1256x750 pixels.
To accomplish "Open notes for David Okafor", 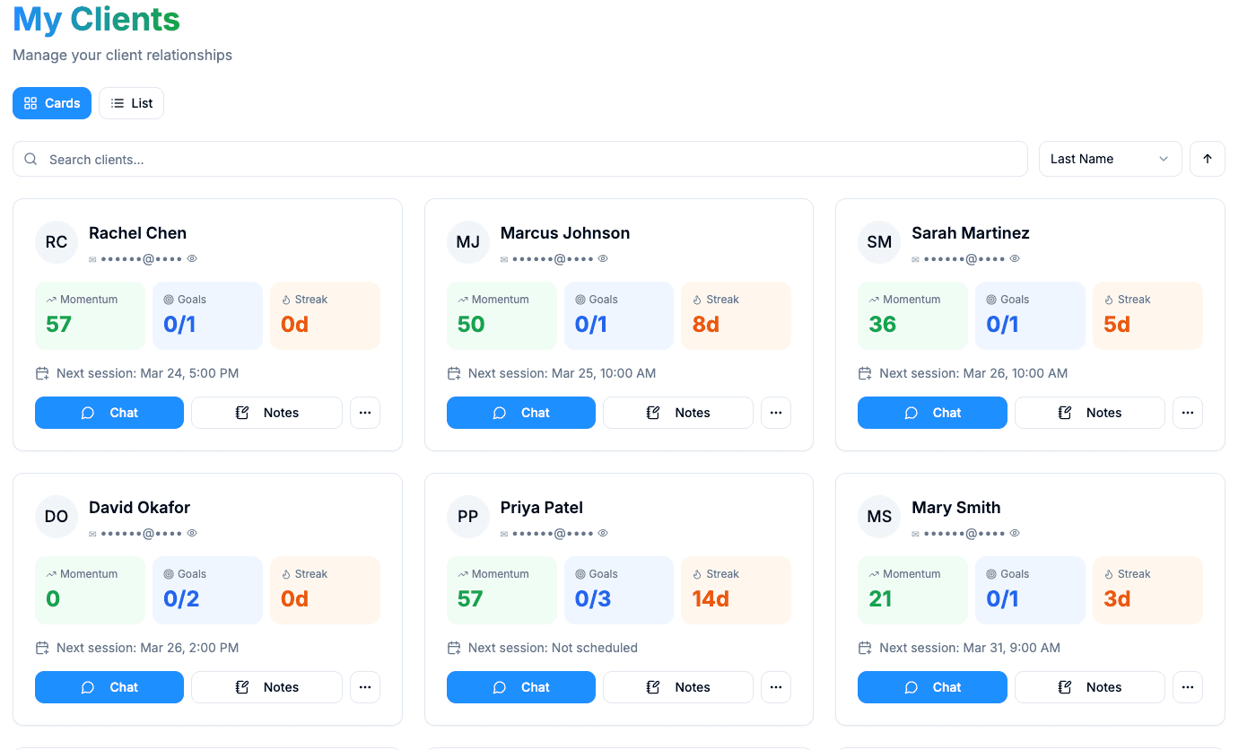I will point(266,687).
